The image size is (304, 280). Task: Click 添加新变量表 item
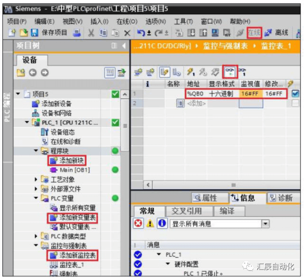(x=72, y=218)
